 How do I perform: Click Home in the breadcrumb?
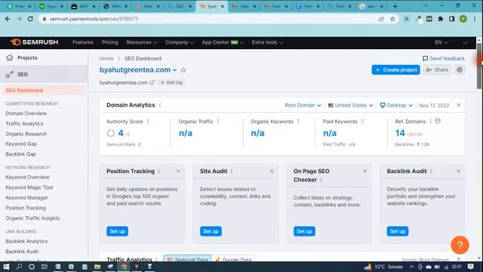[x=106, y=58]
